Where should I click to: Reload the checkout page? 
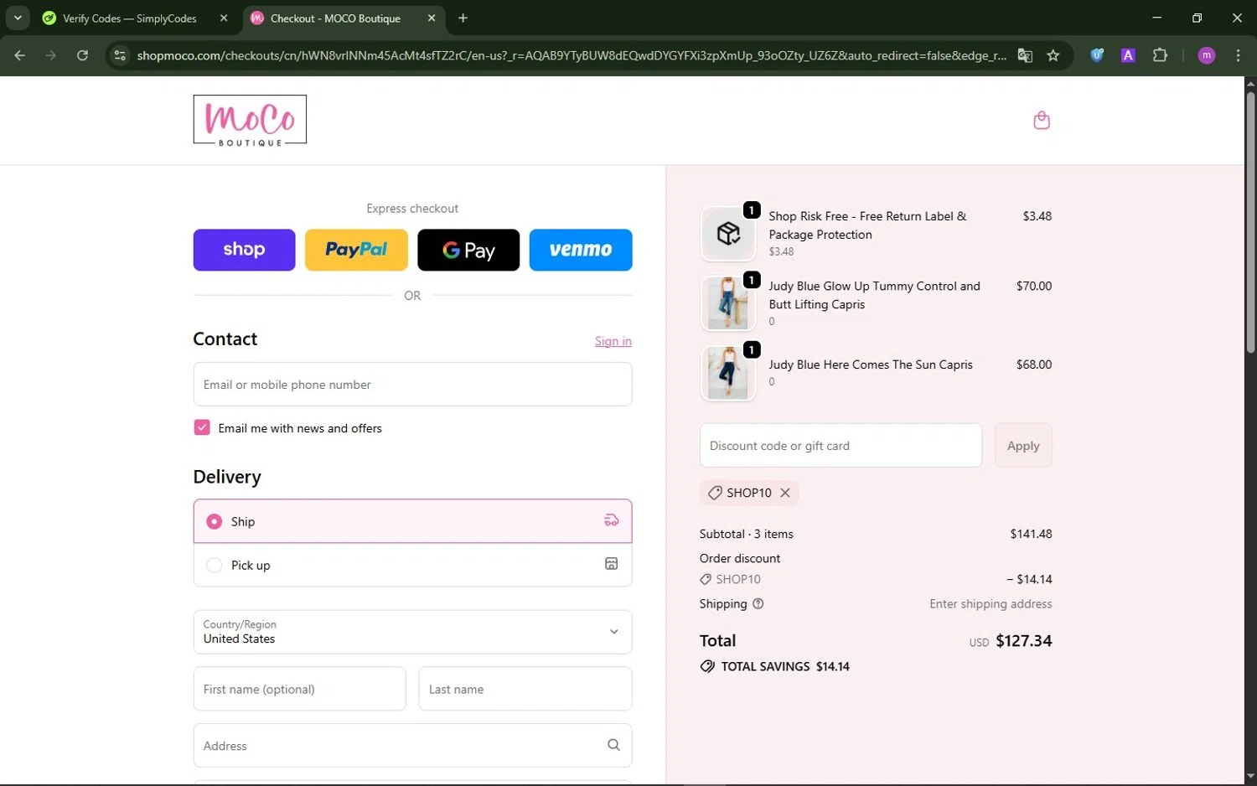[82, 55]
